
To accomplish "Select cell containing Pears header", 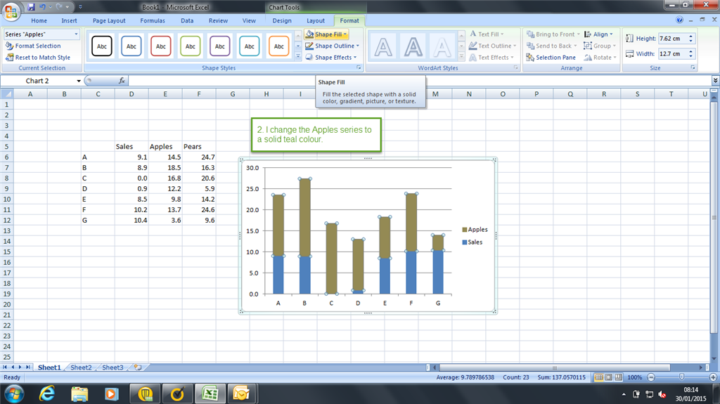I will pos(199,146).
